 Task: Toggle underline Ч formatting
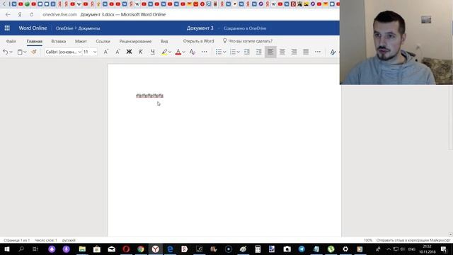(x=153, y=52)
